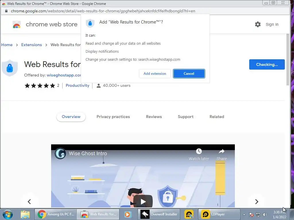Click the page vertical scrollbar thumb
294x220 pixels.
(288, 60)
